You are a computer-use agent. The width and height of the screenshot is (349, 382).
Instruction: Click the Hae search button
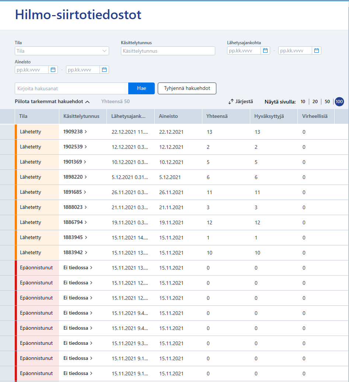142,88
